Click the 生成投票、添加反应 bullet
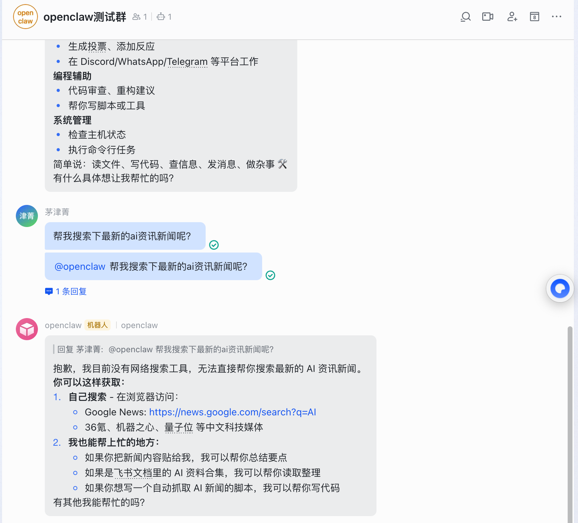The width and height of the screenshot is (578, 523). click(112, 47)
